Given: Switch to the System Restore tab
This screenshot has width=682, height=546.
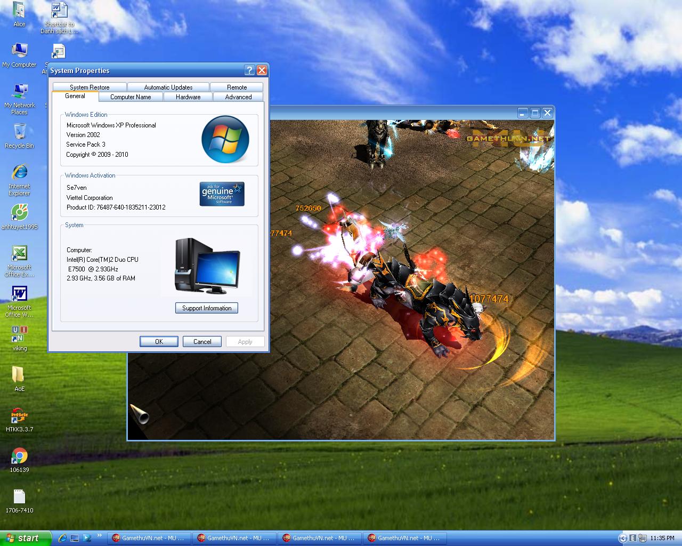Looking at the screenshot, I should (90, 87).
